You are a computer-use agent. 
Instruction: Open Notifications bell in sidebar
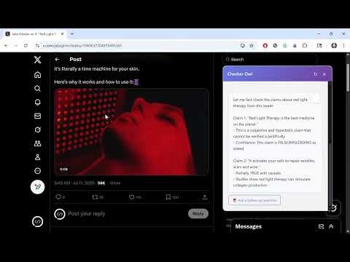(37, 102)
